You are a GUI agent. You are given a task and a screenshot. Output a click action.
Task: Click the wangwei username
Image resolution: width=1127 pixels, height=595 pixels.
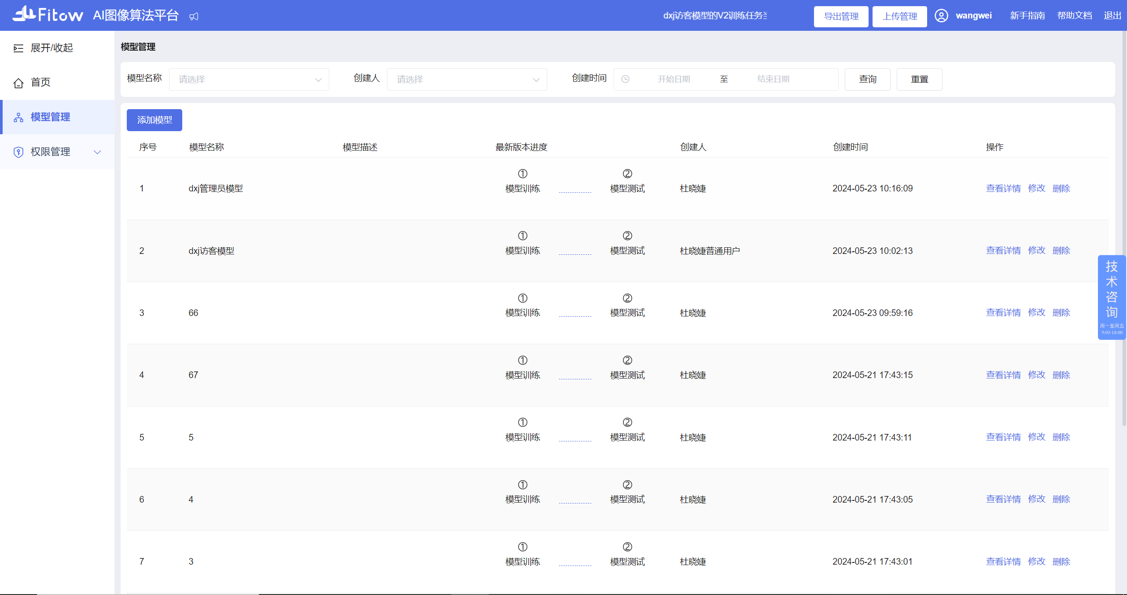[x=973, y=16]
